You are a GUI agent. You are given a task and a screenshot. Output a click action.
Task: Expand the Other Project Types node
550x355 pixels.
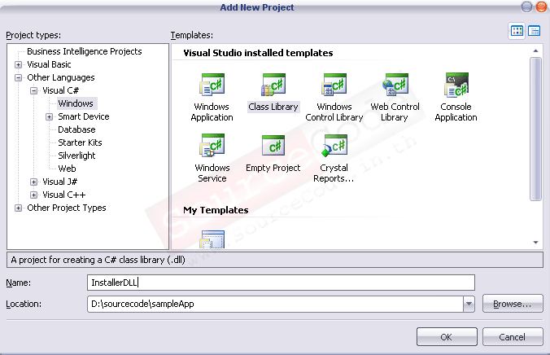[18, 208]
